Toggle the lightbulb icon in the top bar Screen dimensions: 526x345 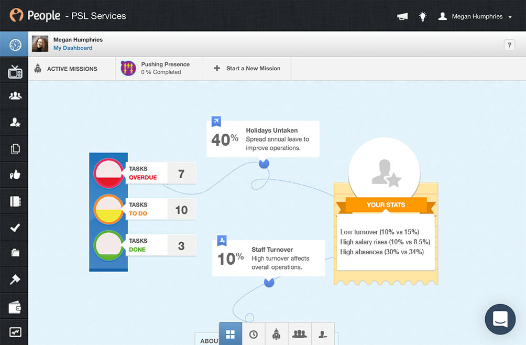[422, 16]
